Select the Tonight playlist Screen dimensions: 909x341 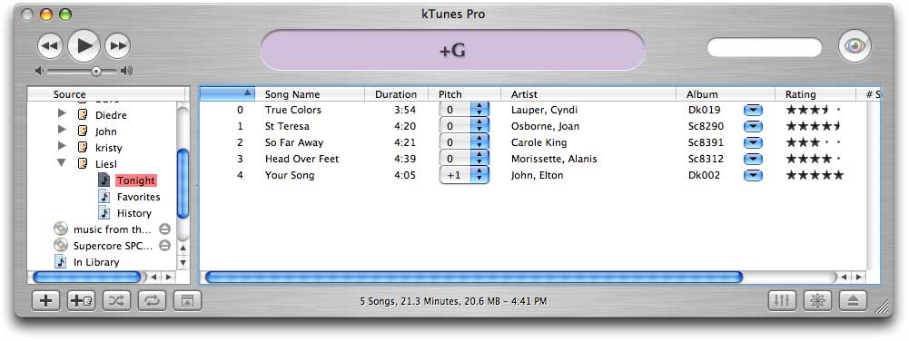pos(136,180)
